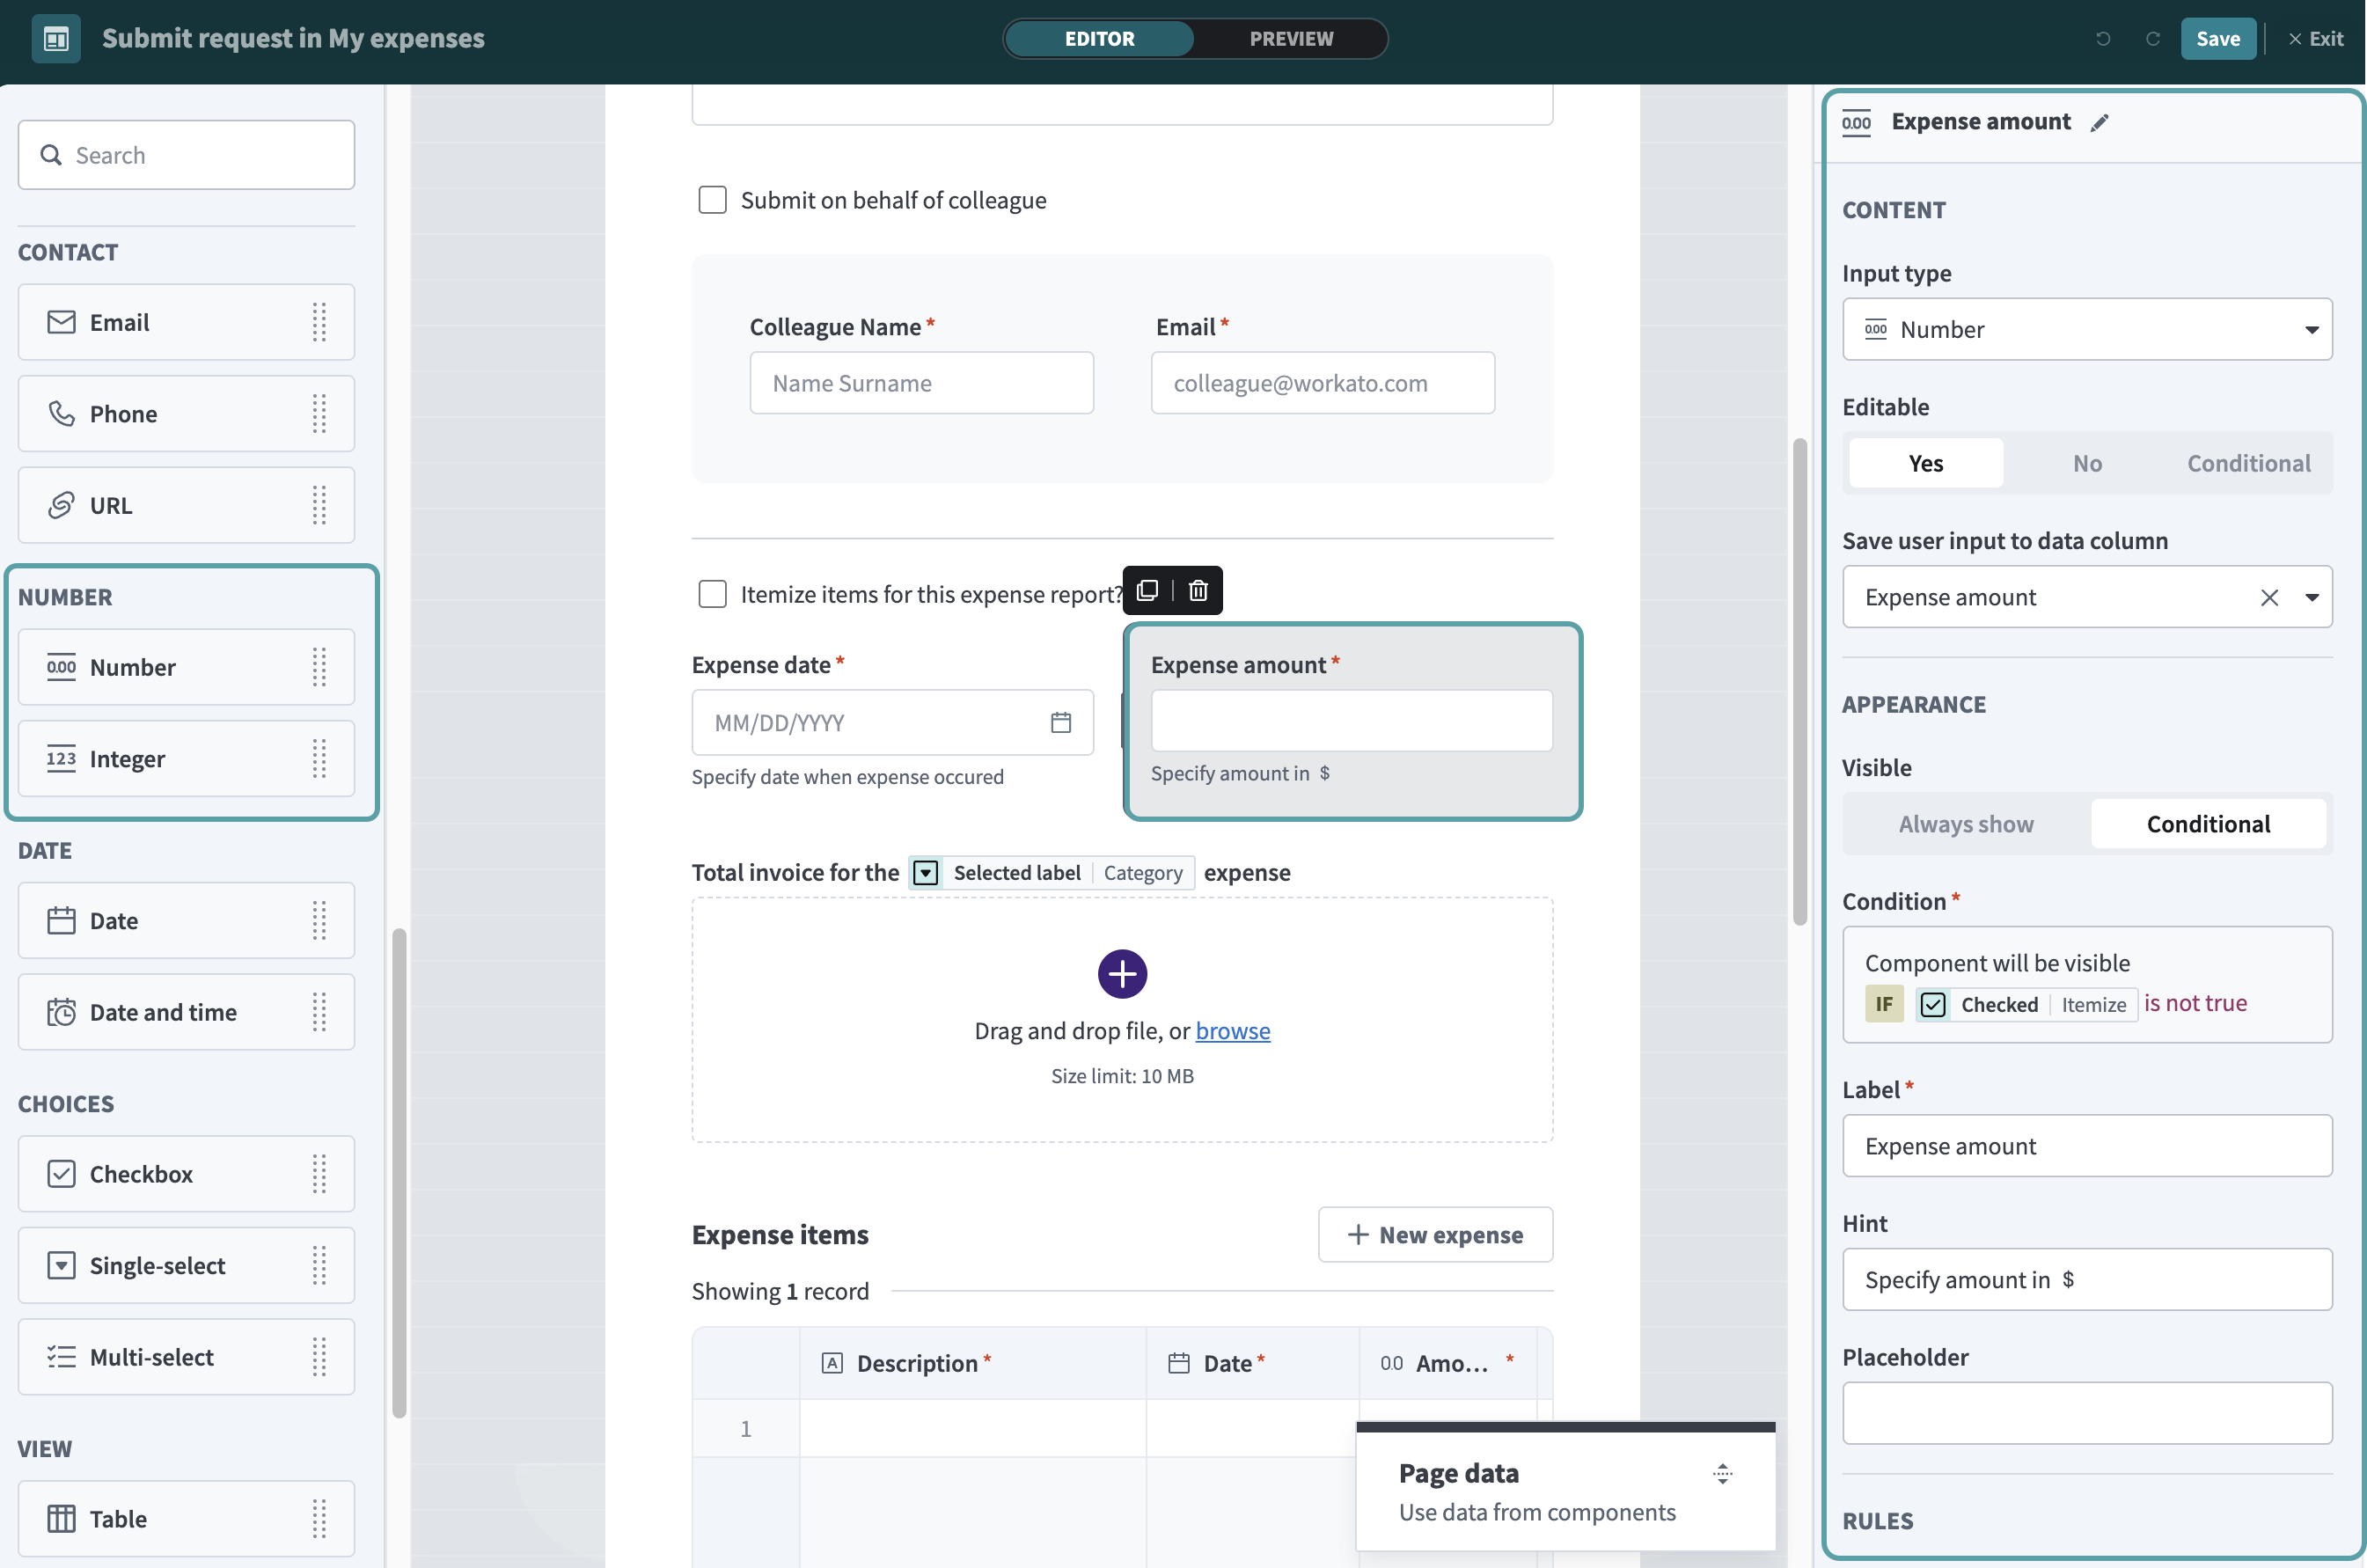Switch to the PREVIEW tab
2367x1568 pixels.
(x=1290, y=39)
